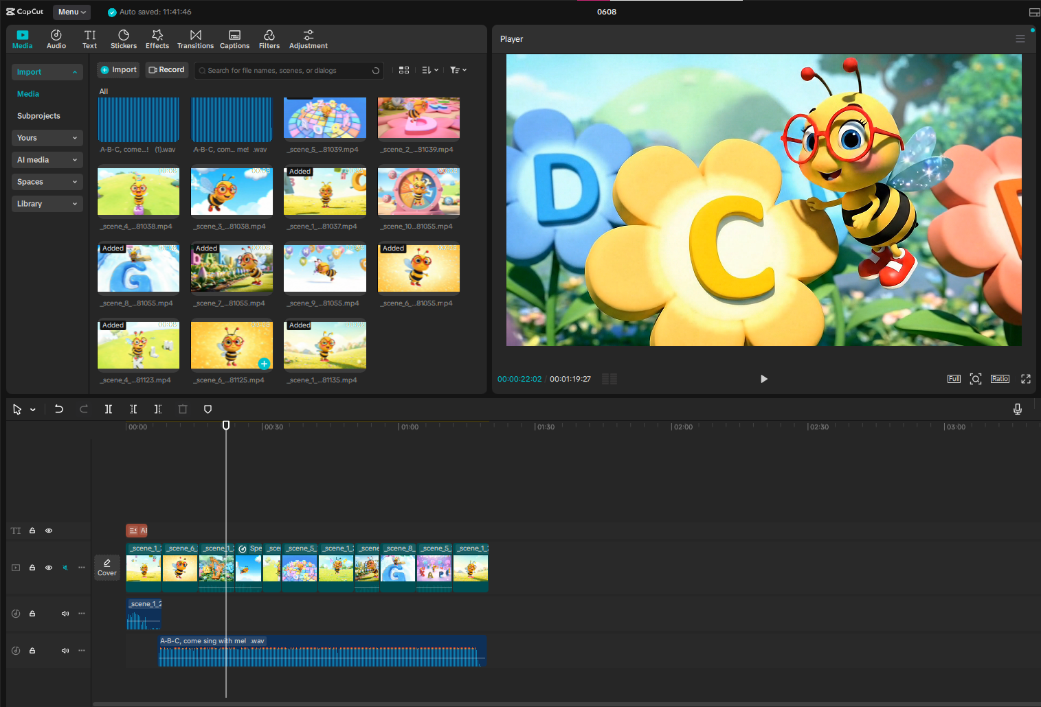Mute the A-B-C wav audio track

[x=65, y=651]
